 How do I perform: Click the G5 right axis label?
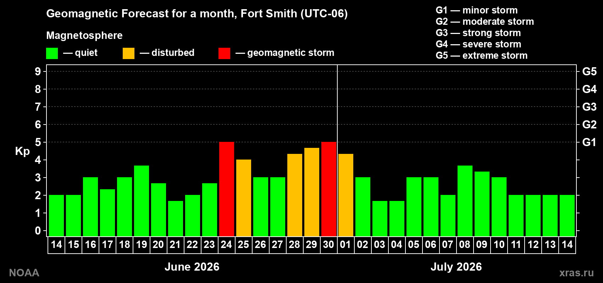(590, 71)
